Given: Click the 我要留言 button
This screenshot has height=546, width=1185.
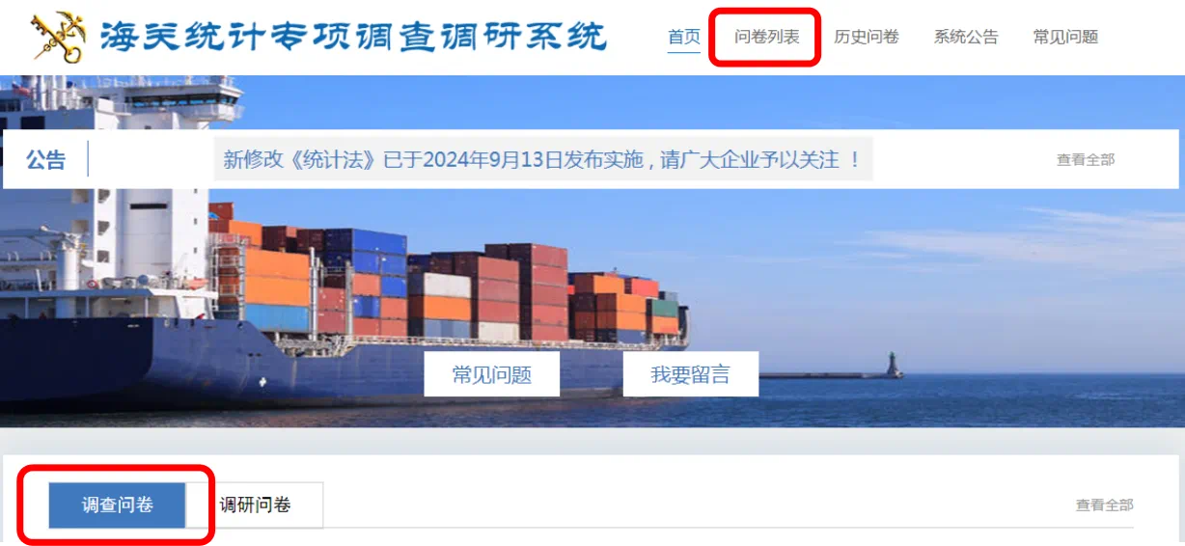Looking at the screenshot, I should tap(691, 374).
